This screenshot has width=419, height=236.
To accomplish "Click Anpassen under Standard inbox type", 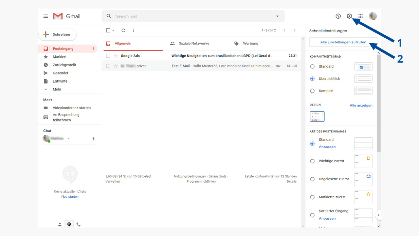I will pos(327,147).
